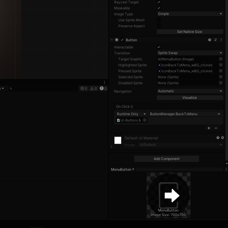Open the ButtonManager.BackToMenu function dropdown
The image size is (228, 228).
pos(185,114)
